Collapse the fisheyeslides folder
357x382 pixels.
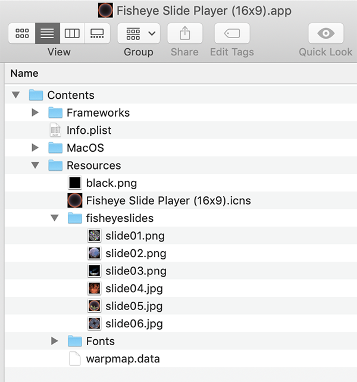coord(55,218)
